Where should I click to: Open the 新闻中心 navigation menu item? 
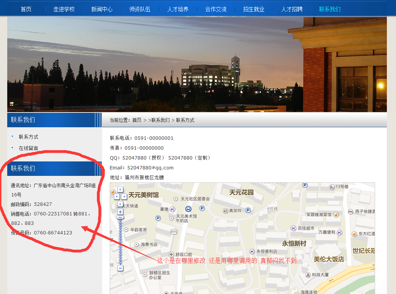(x=102, y=9)
